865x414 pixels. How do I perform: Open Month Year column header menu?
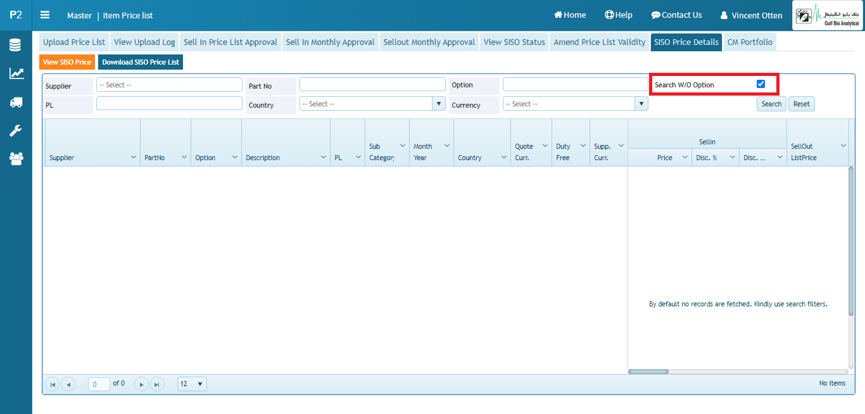pos(447,146)
